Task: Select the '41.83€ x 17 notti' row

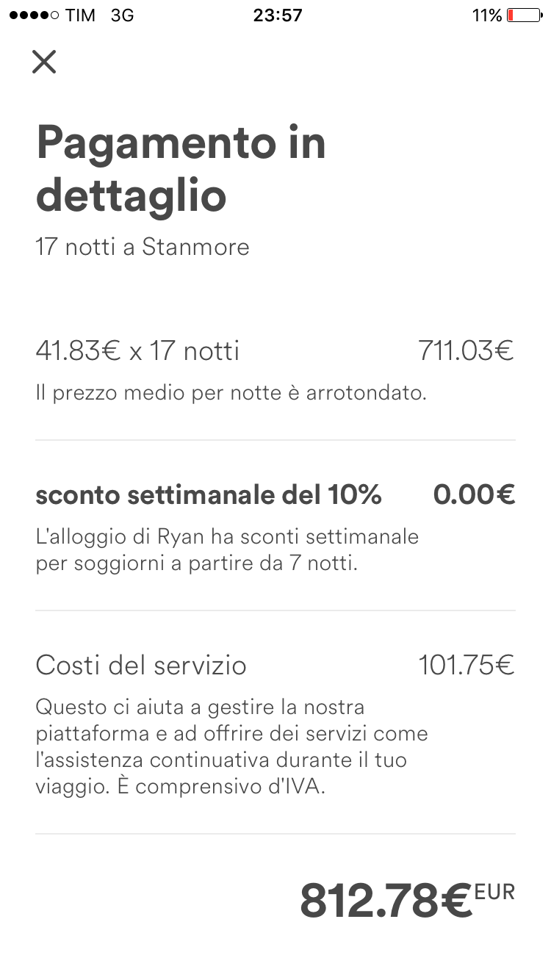Action: 137,351
